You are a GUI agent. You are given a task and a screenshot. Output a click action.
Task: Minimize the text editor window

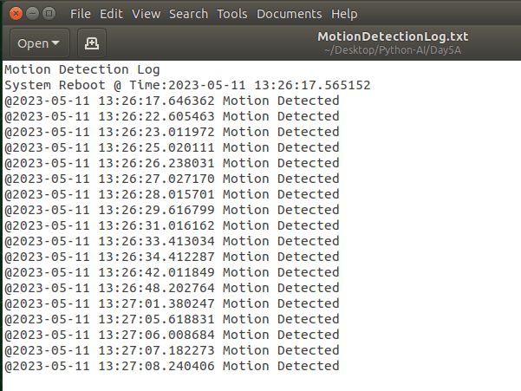click(x=31, y=14)
